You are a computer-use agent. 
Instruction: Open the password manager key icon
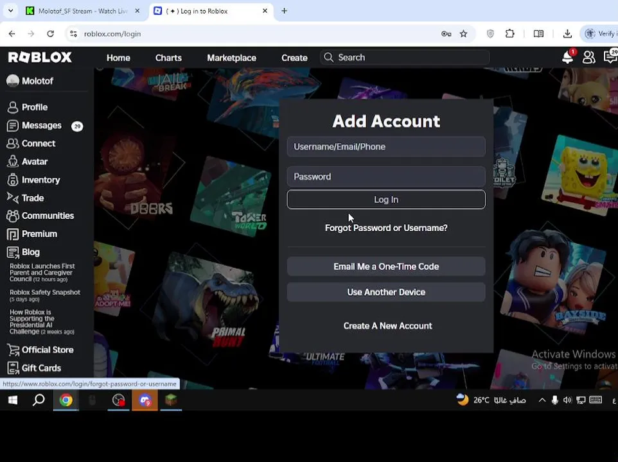point(446,34)
